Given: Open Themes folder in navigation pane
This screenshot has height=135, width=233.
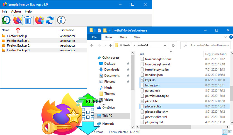Looking at the screenshot, I should point(110,94).
